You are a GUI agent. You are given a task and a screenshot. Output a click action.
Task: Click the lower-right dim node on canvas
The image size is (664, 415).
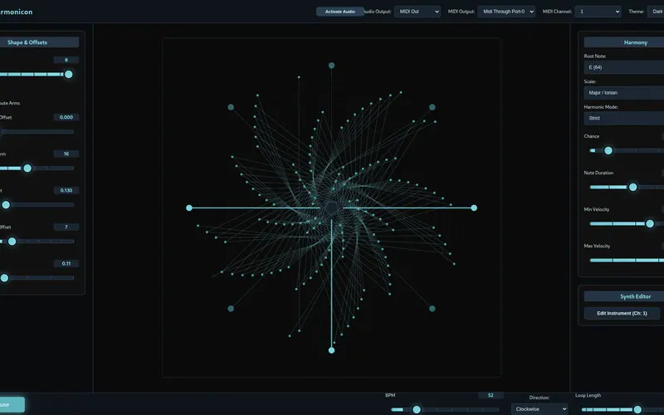click(x=432, y=309)
